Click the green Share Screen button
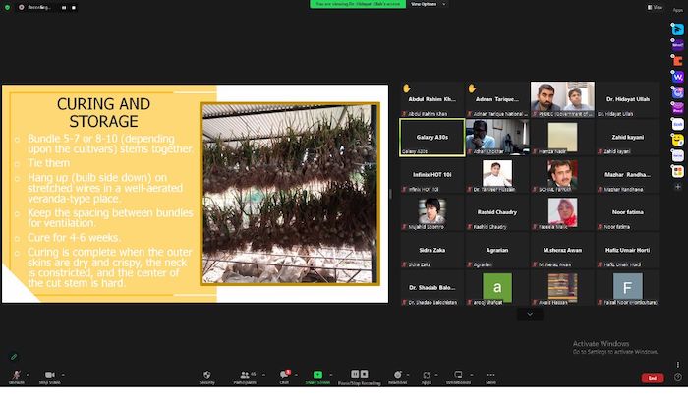The width and height of the screenshot is (688, 410). coord(318,377)
